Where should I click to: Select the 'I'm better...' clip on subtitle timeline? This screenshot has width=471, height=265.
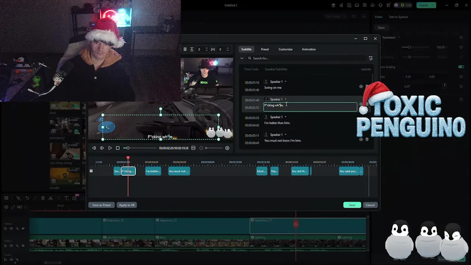(x=153, y=171)
